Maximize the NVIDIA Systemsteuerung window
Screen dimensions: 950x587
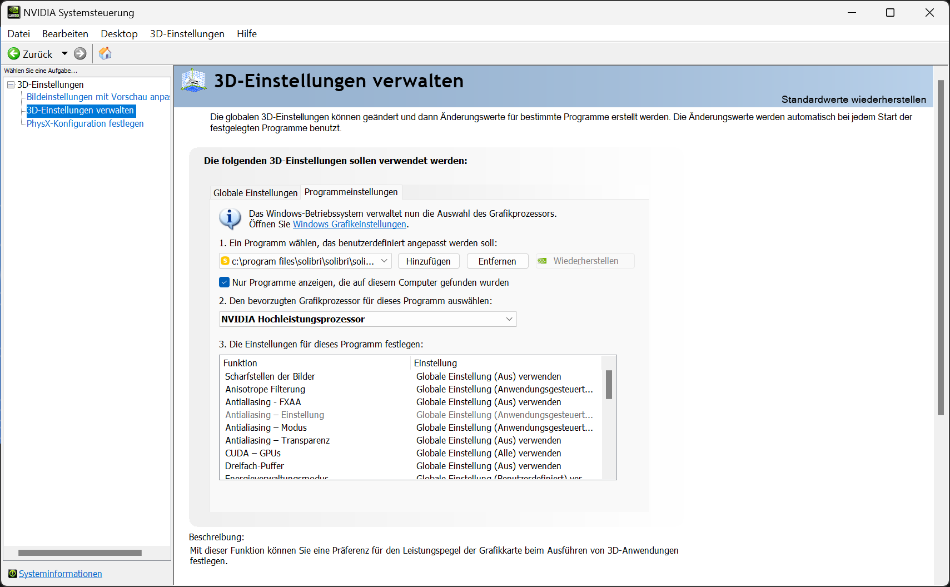[890, 12]
